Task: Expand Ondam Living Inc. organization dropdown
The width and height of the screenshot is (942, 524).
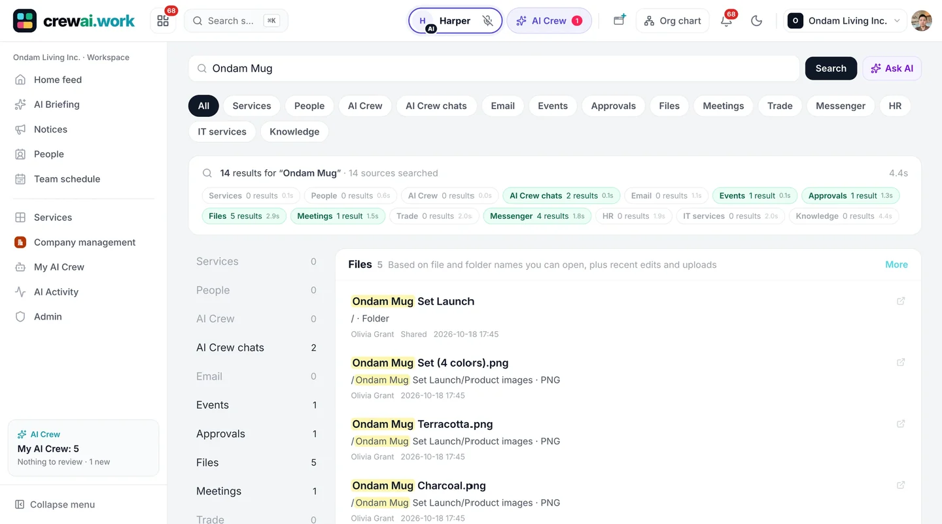Action: pyautogui.click(x=845, y=21)
